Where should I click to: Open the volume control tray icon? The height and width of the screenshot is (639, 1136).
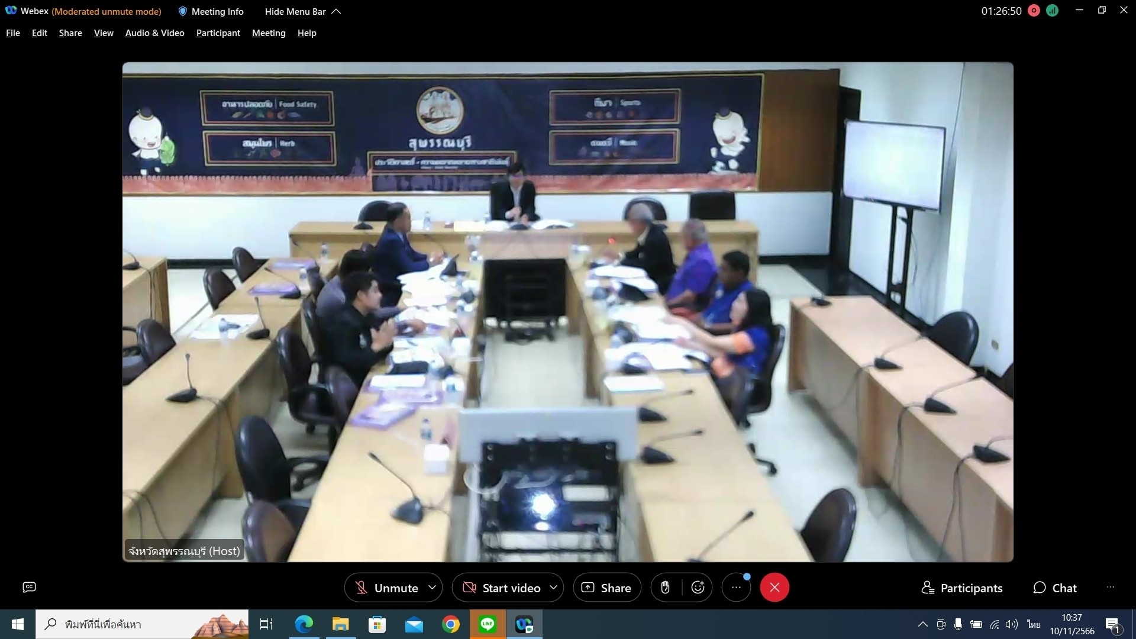pos(1012,624)
